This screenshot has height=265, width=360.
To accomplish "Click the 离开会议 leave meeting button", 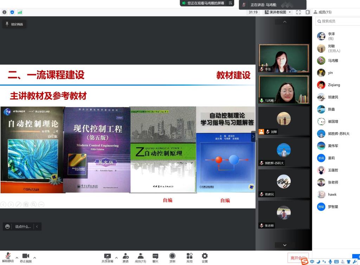I will (298, 258).
